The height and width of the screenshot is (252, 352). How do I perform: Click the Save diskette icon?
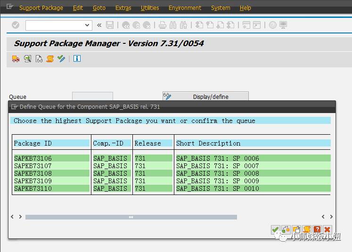point(110,25)
